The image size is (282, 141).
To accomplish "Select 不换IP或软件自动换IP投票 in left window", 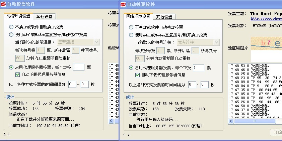I will click(x=11, y=27).
